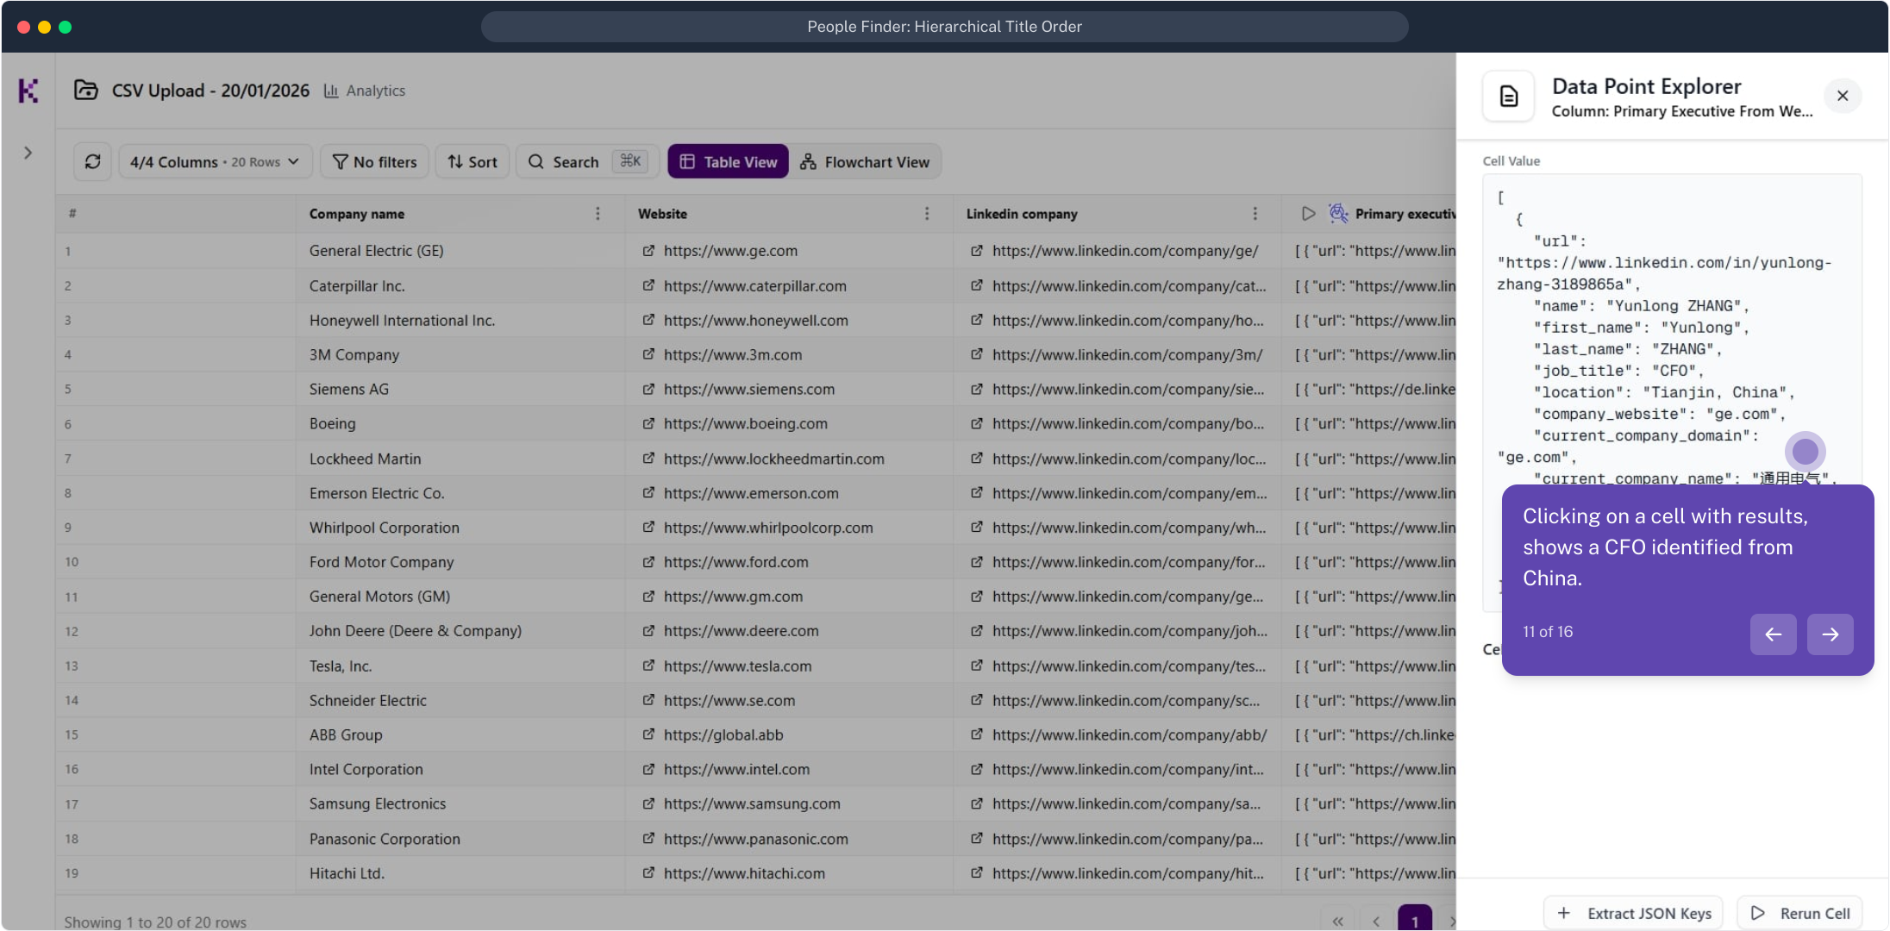Run the Primary executive column play icon

tap(1308, 214)
